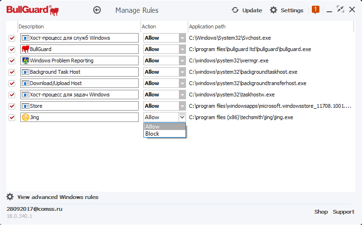Collapse the Jing Action dropdown arrow
Image resolution: width=362 pixels, height=225 pixels.
click(182, 117)
